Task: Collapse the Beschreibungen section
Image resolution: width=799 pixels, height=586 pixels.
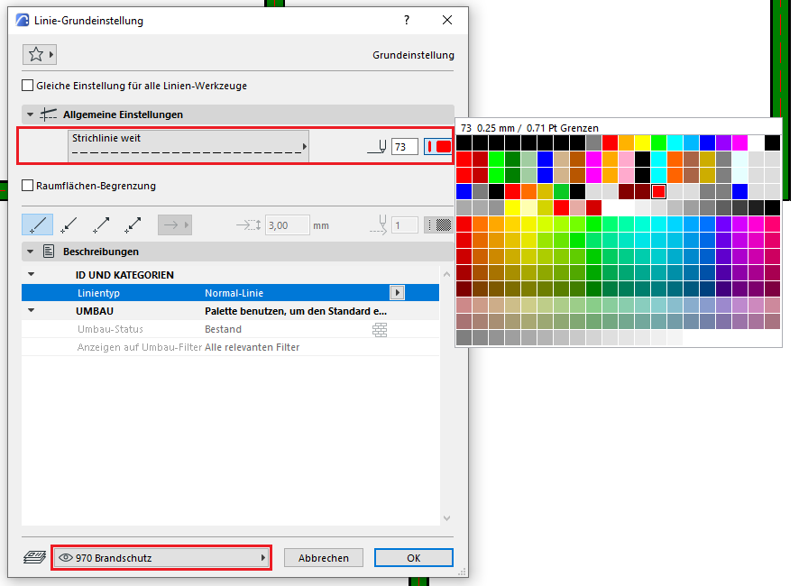Action: 31,252
